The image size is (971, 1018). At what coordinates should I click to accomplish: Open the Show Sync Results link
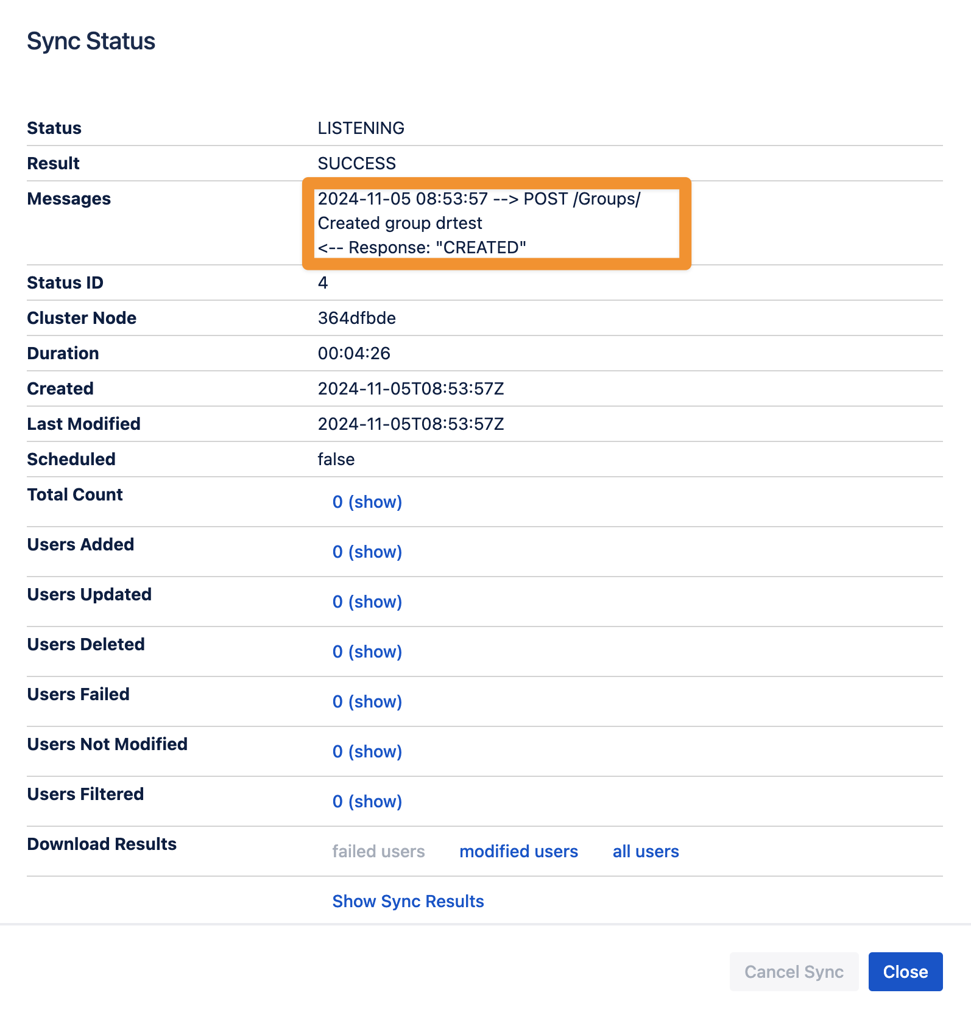(x=408, y=901)
